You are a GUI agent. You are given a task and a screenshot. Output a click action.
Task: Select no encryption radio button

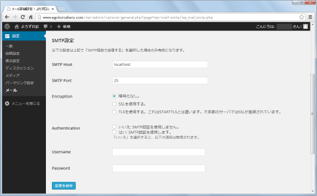[114, 96]
